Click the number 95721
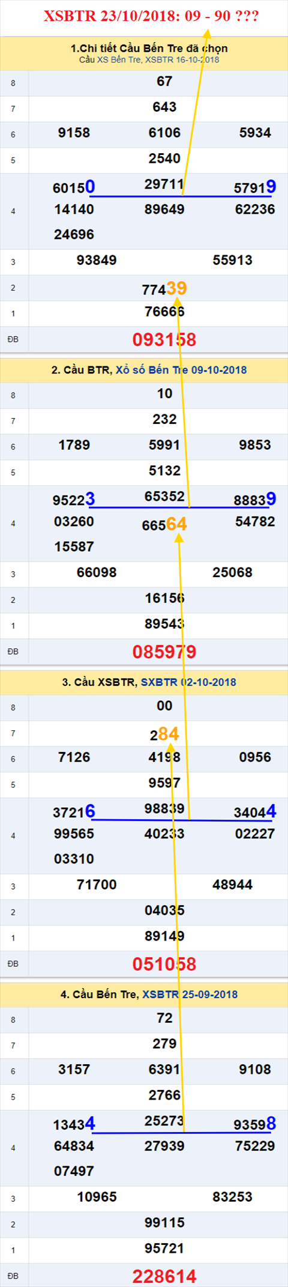This screenshot has height=1287, width=288. click(164, 1249)
